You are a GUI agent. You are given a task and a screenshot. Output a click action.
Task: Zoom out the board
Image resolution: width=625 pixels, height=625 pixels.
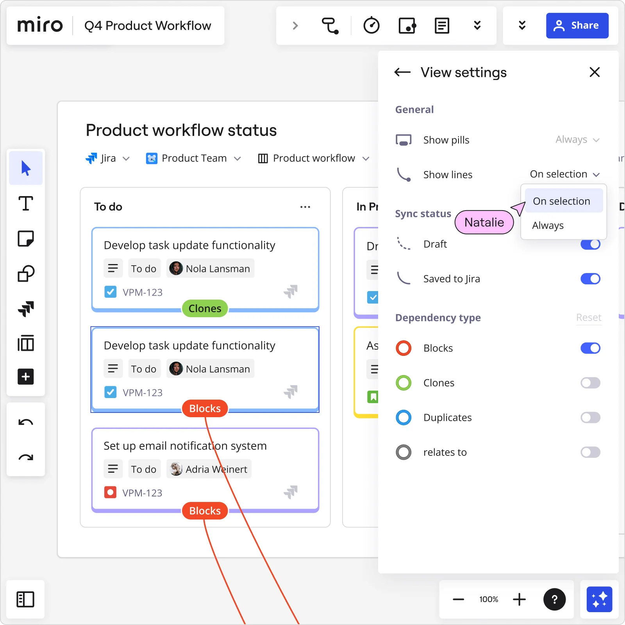[458, 599]
